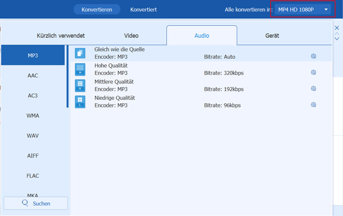Image resolution: width=343 pixels, height=216 pixels.
Task: Click the down chevron below the close X
Action: click(337, 39)
